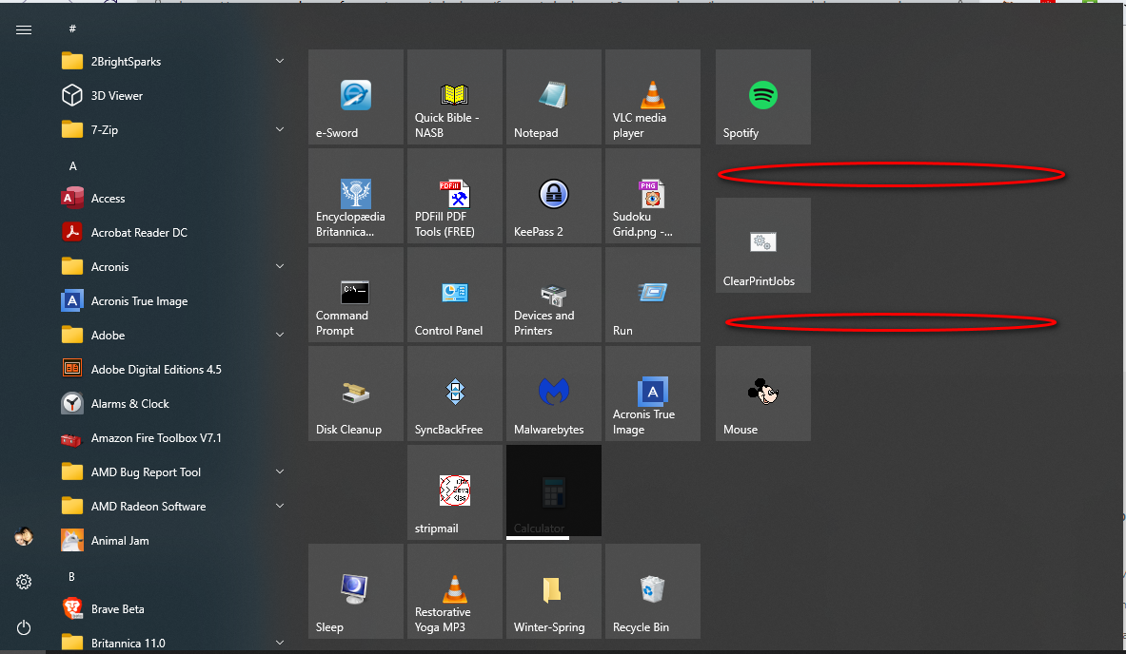Image resolution: width=1126 pixels, height=654 pixels.
Task: Click the B letter section header
Action: (x=71, y=577)
